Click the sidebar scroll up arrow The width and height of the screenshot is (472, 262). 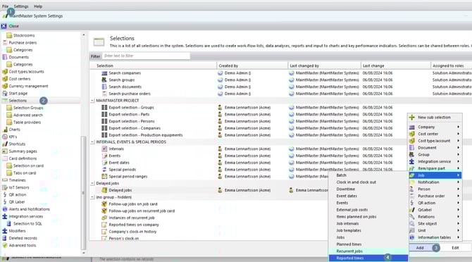click(x=83, y=35)
